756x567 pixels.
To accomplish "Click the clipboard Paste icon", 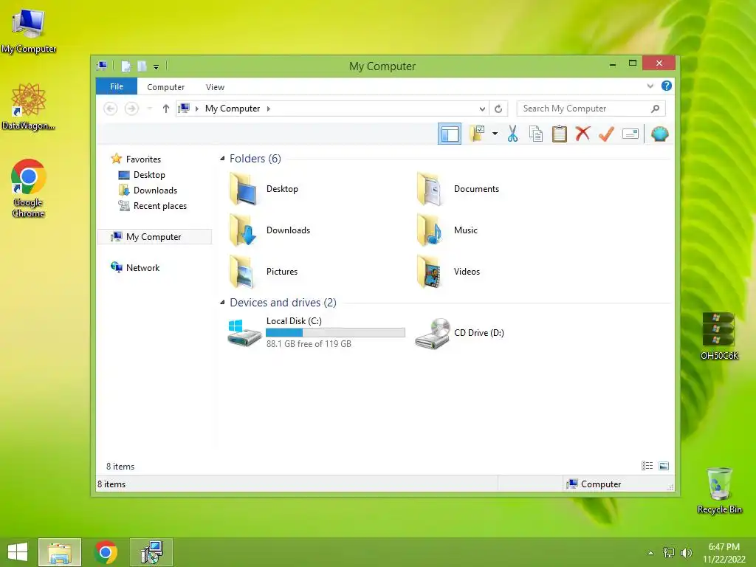I will point(560,134).
